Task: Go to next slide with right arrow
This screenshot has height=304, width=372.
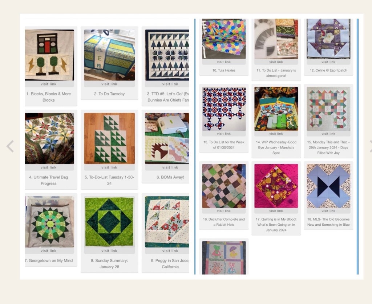Action: 371,146
